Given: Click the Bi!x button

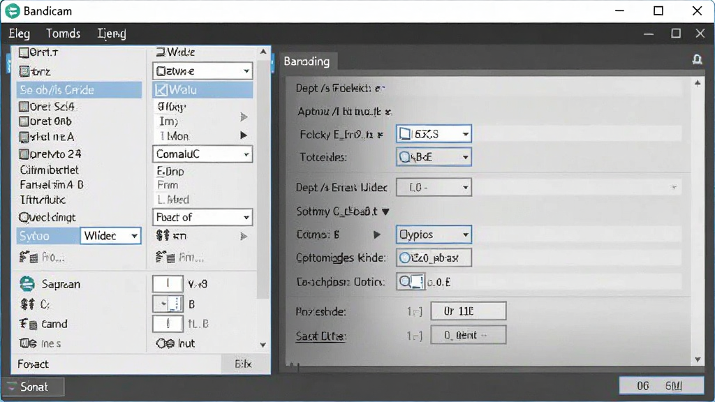Looking at the screenshot, I should [x=243, y=364].
